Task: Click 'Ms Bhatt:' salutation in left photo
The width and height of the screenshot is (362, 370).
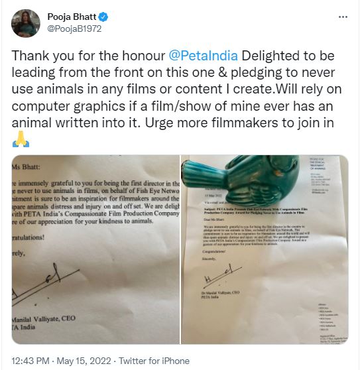Action: click(x=26, y=167)
